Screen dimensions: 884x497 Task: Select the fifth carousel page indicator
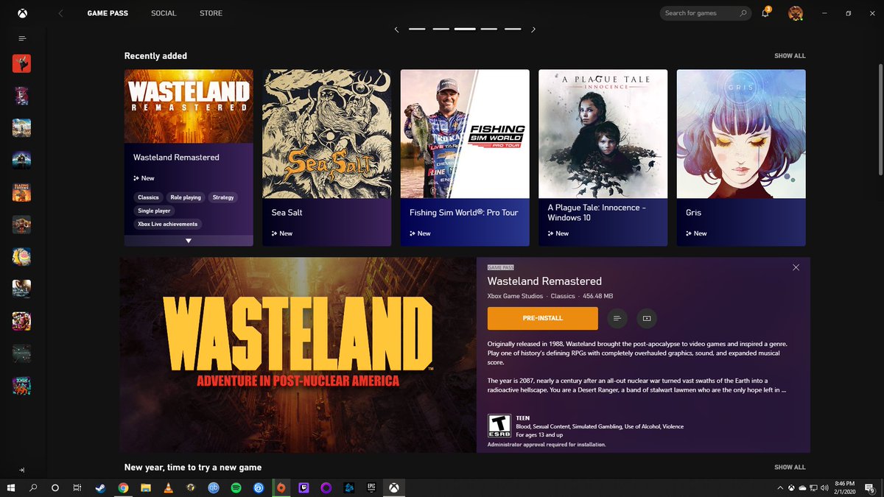pyautogui.click(x=513, y=29)
